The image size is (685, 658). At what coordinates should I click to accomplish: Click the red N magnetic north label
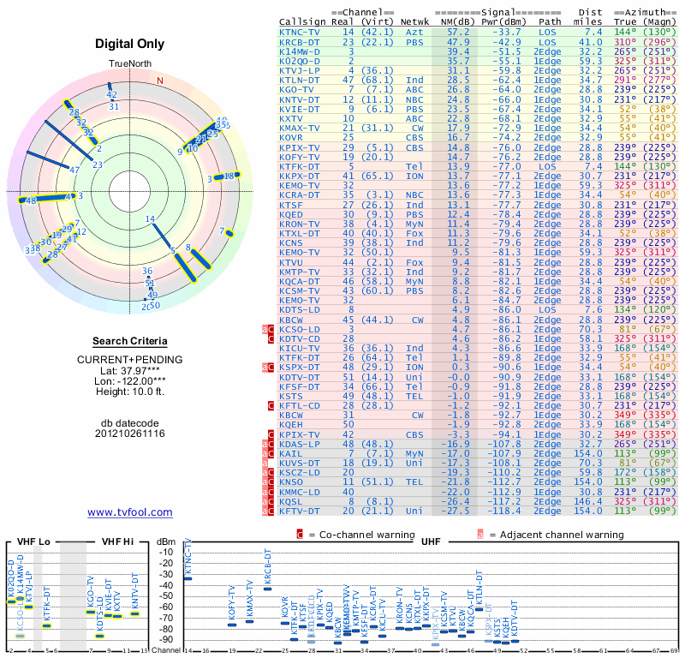click(160, 81)
